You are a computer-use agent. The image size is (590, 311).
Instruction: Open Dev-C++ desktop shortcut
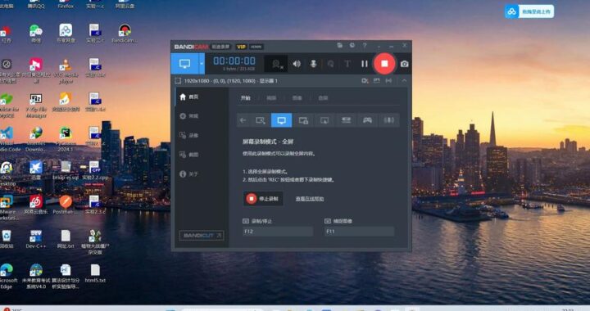pos(36,239)
